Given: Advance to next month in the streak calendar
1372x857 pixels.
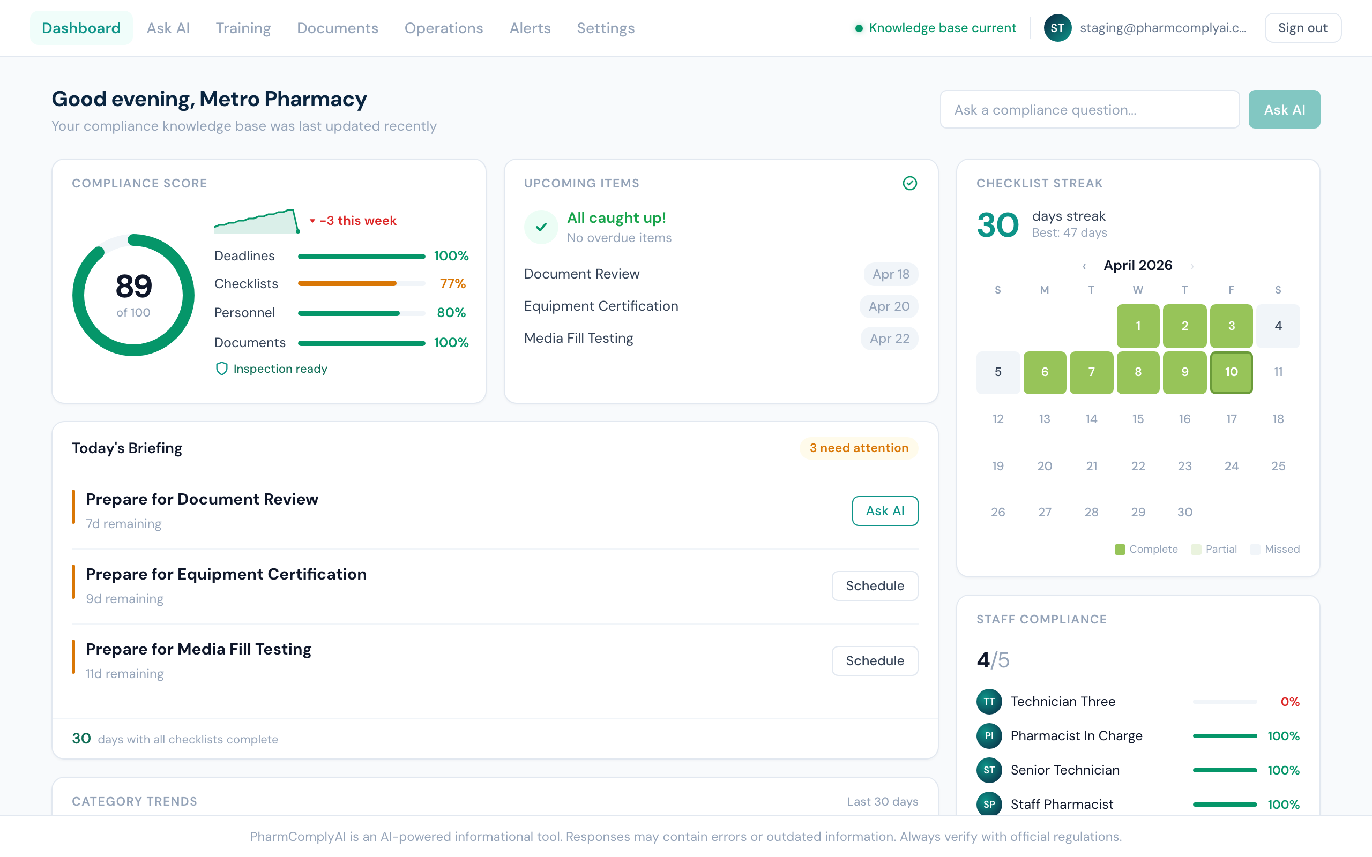Looking at the screenshot, I should pos(1192,265).
